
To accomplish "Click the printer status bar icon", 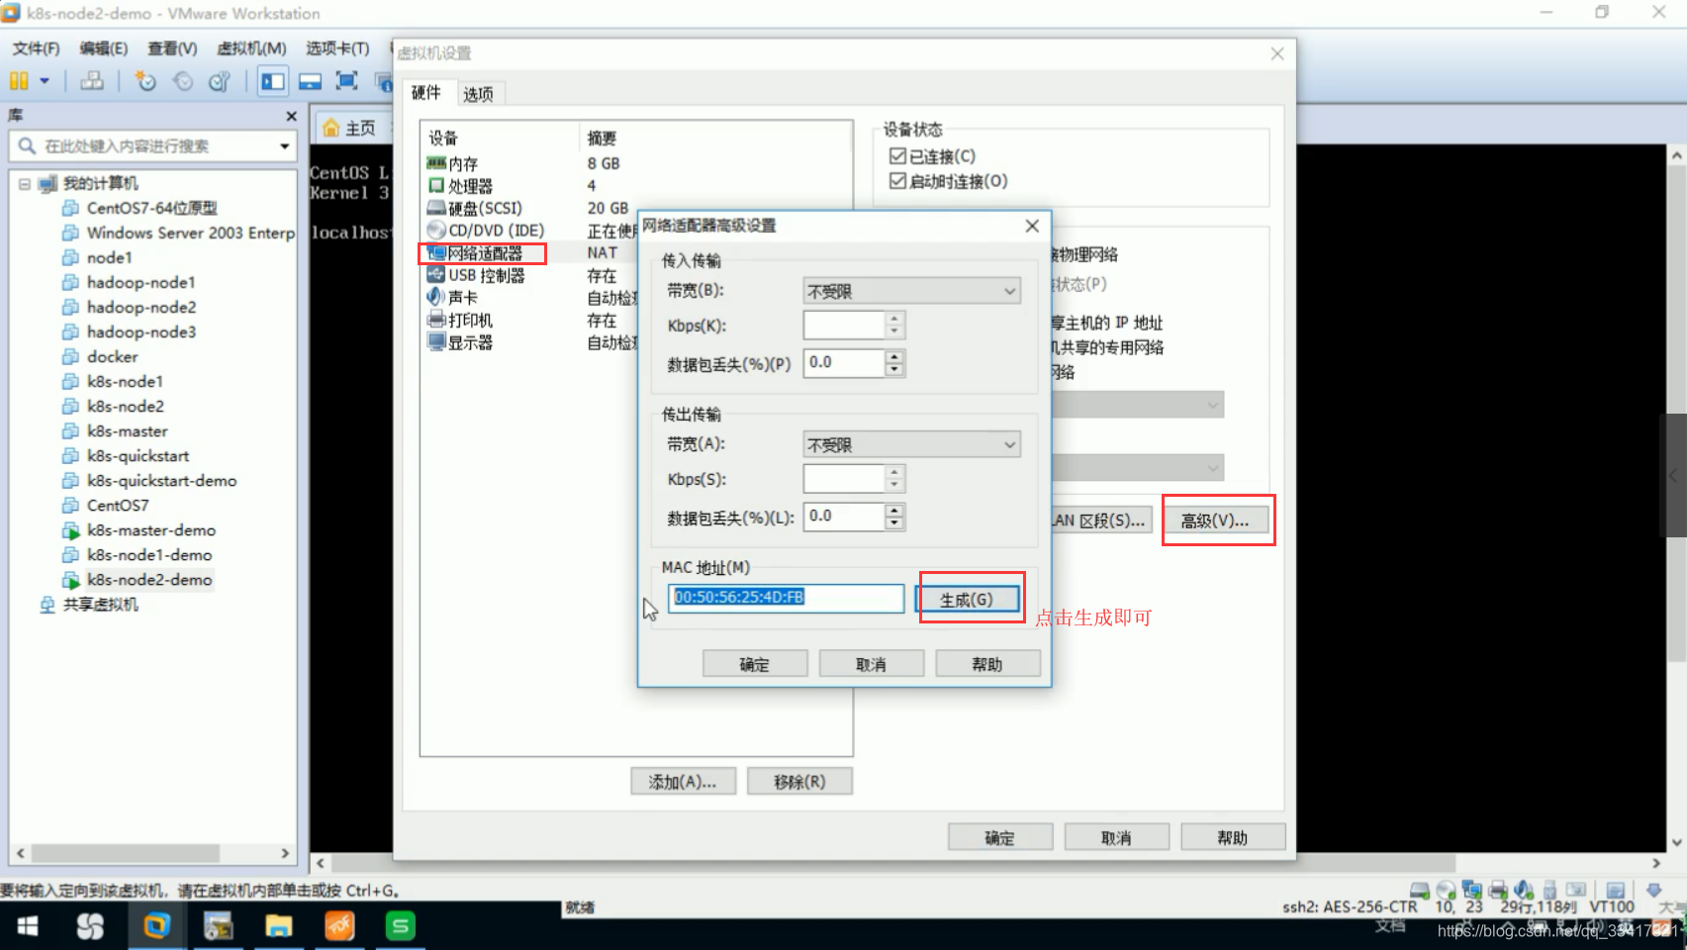I will coord(1498,890).
